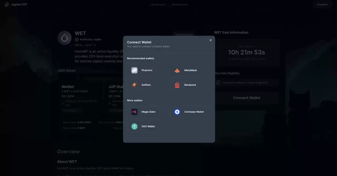Click the Phantom wallet label
The height and width of the screenshot is (176, 337).
pyautogui.click(x=147, y=70)
